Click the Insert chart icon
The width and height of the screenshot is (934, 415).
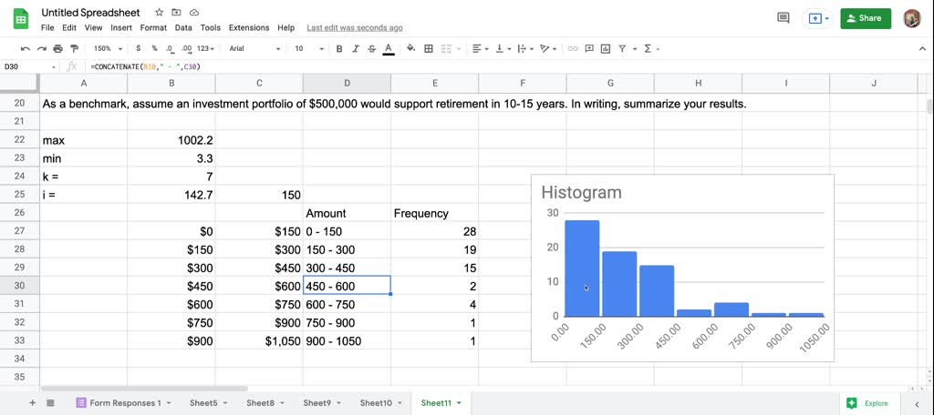point(606,48)
